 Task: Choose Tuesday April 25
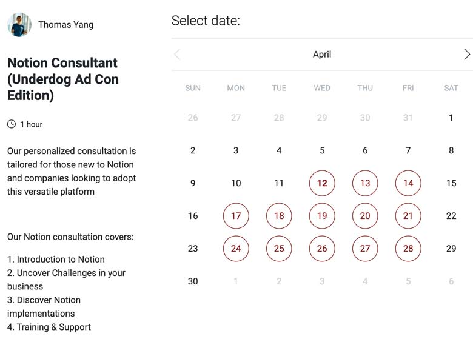(x=279, y=249)
